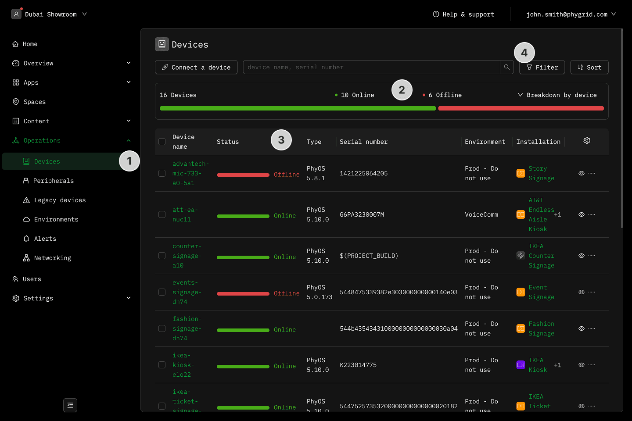Open Peripherals in the sidebar
Viewport: 632px width, 421px height.
[x=54, y=181]
